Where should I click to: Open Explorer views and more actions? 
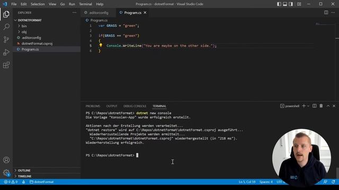point(74,13)
